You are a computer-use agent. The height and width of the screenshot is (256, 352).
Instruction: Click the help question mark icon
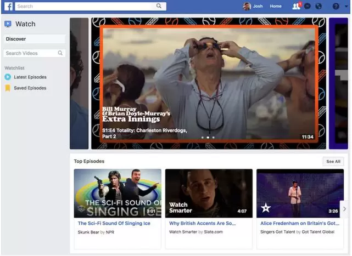coord(336,7)
